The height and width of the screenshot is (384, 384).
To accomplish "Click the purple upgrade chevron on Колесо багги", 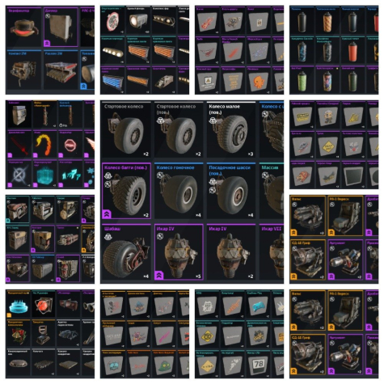I will pyautogui.click(x=107, y=214).
